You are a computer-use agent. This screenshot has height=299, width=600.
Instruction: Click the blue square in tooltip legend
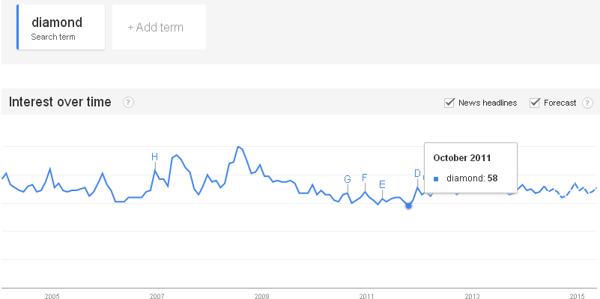click(436, 179)
